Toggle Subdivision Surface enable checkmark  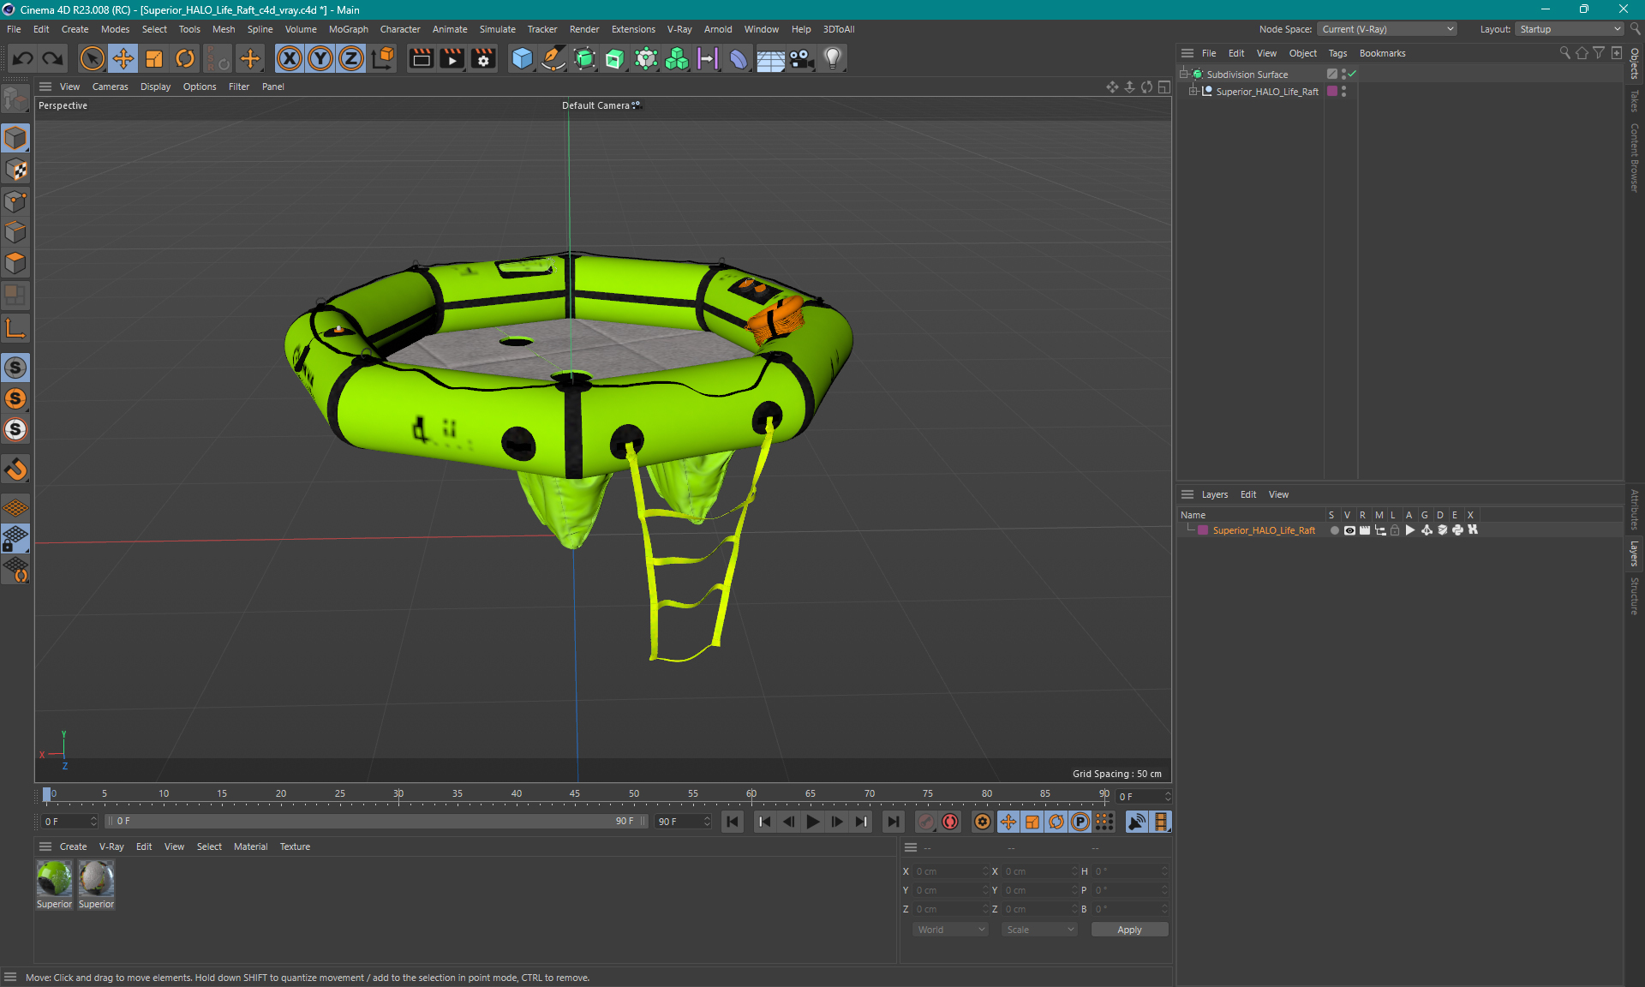[x=1352, y=75]
